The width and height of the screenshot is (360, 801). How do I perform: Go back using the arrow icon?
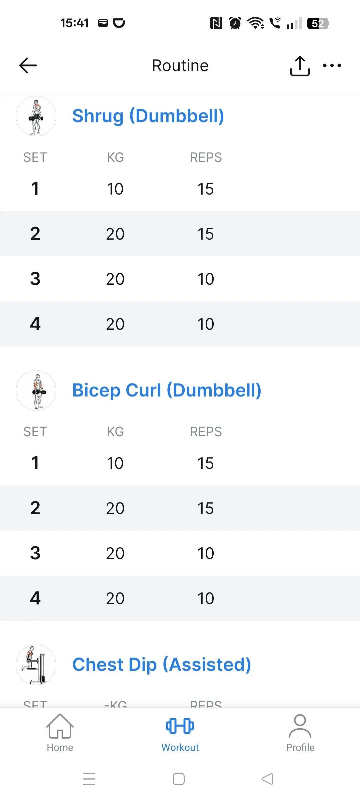[28, 65]
